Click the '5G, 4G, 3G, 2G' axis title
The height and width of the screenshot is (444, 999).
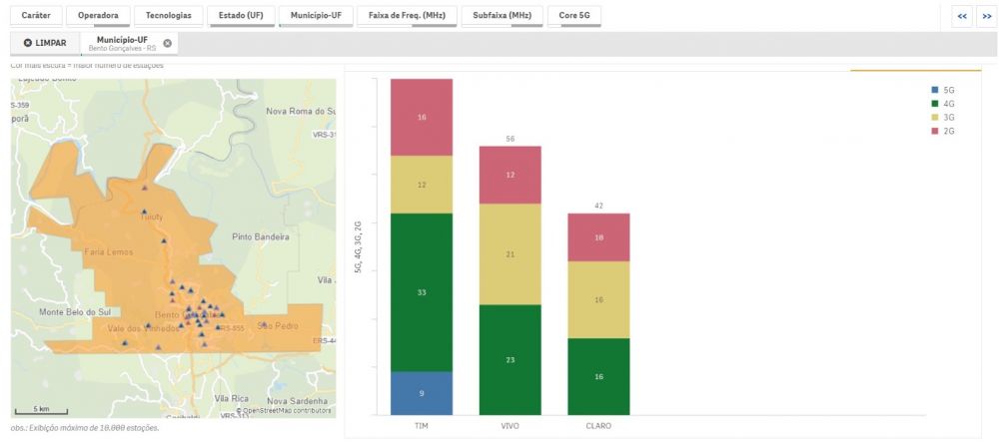(x=358, y=247)
